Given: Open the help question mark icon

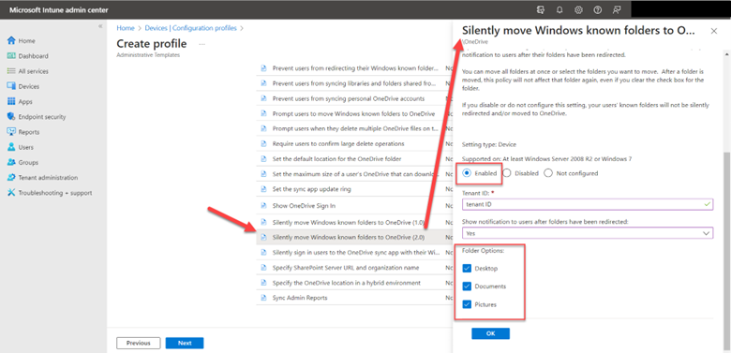Looking at the screenshot, I should (x=598, y=9).
